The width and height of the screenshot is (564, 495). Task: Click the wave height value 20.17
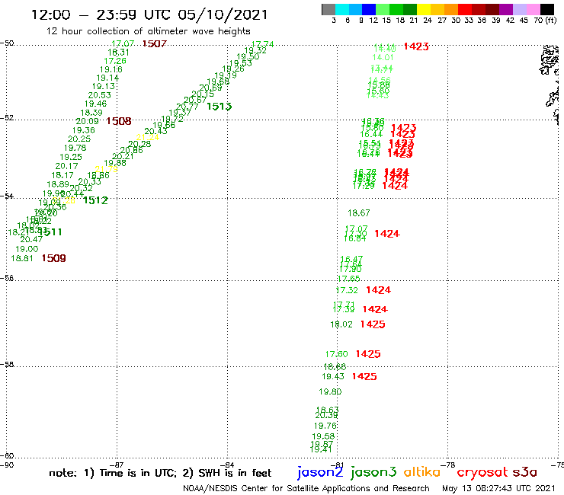point(66,166)
